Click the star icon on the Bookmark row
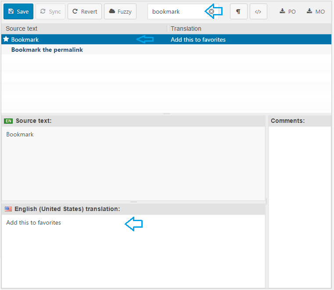The height and width of the screenshot is (290, 334). pyautogui.click(x=6, y=39)
